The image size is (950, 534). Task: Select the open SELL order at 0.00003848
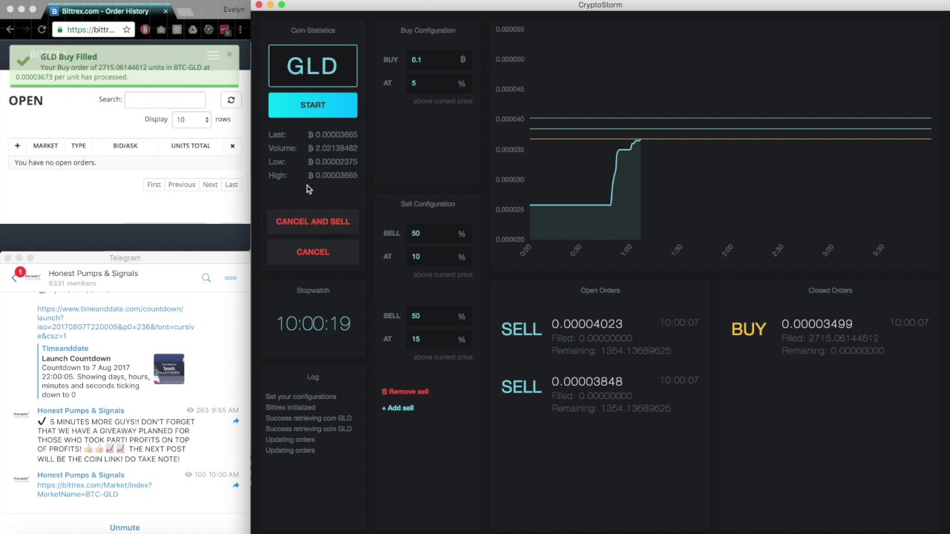click(600, 394)
